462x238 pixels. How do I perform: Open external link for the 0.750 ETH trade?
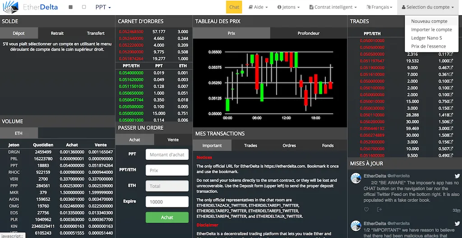tap(451, 101)
